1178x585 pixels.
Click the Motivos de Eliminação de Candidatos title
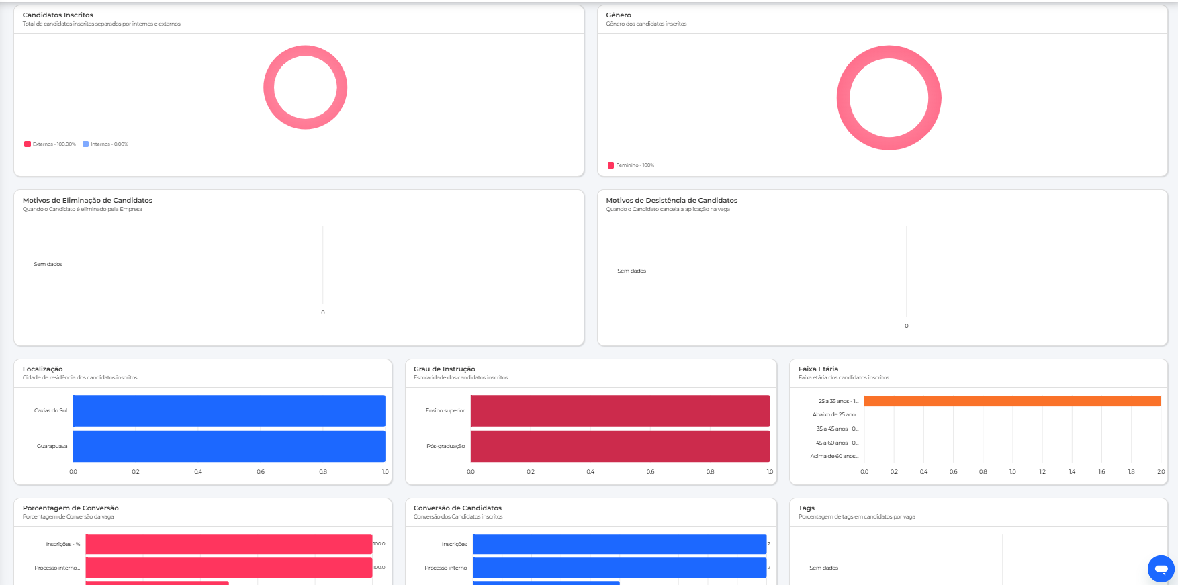[x=87, y=201]
